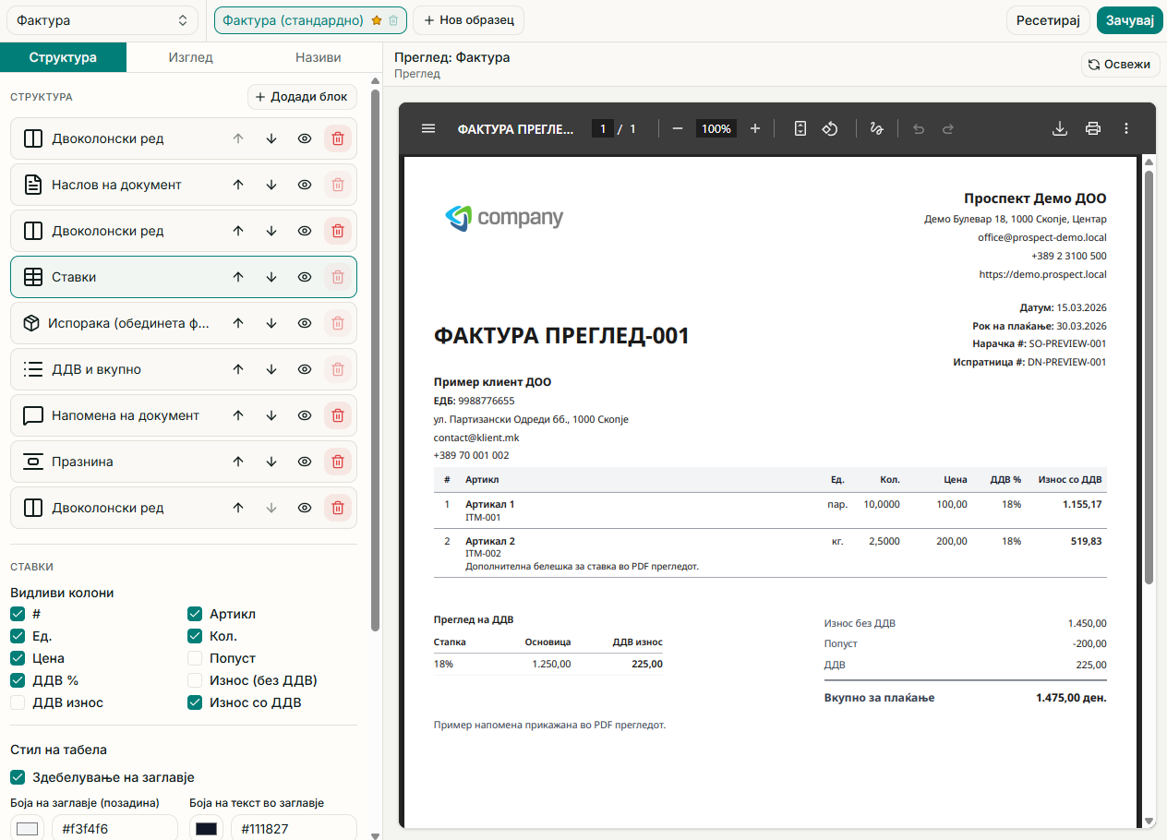Move the Ставки block up
This screenshot has height=840, width=1167.
tap(238, 277)
